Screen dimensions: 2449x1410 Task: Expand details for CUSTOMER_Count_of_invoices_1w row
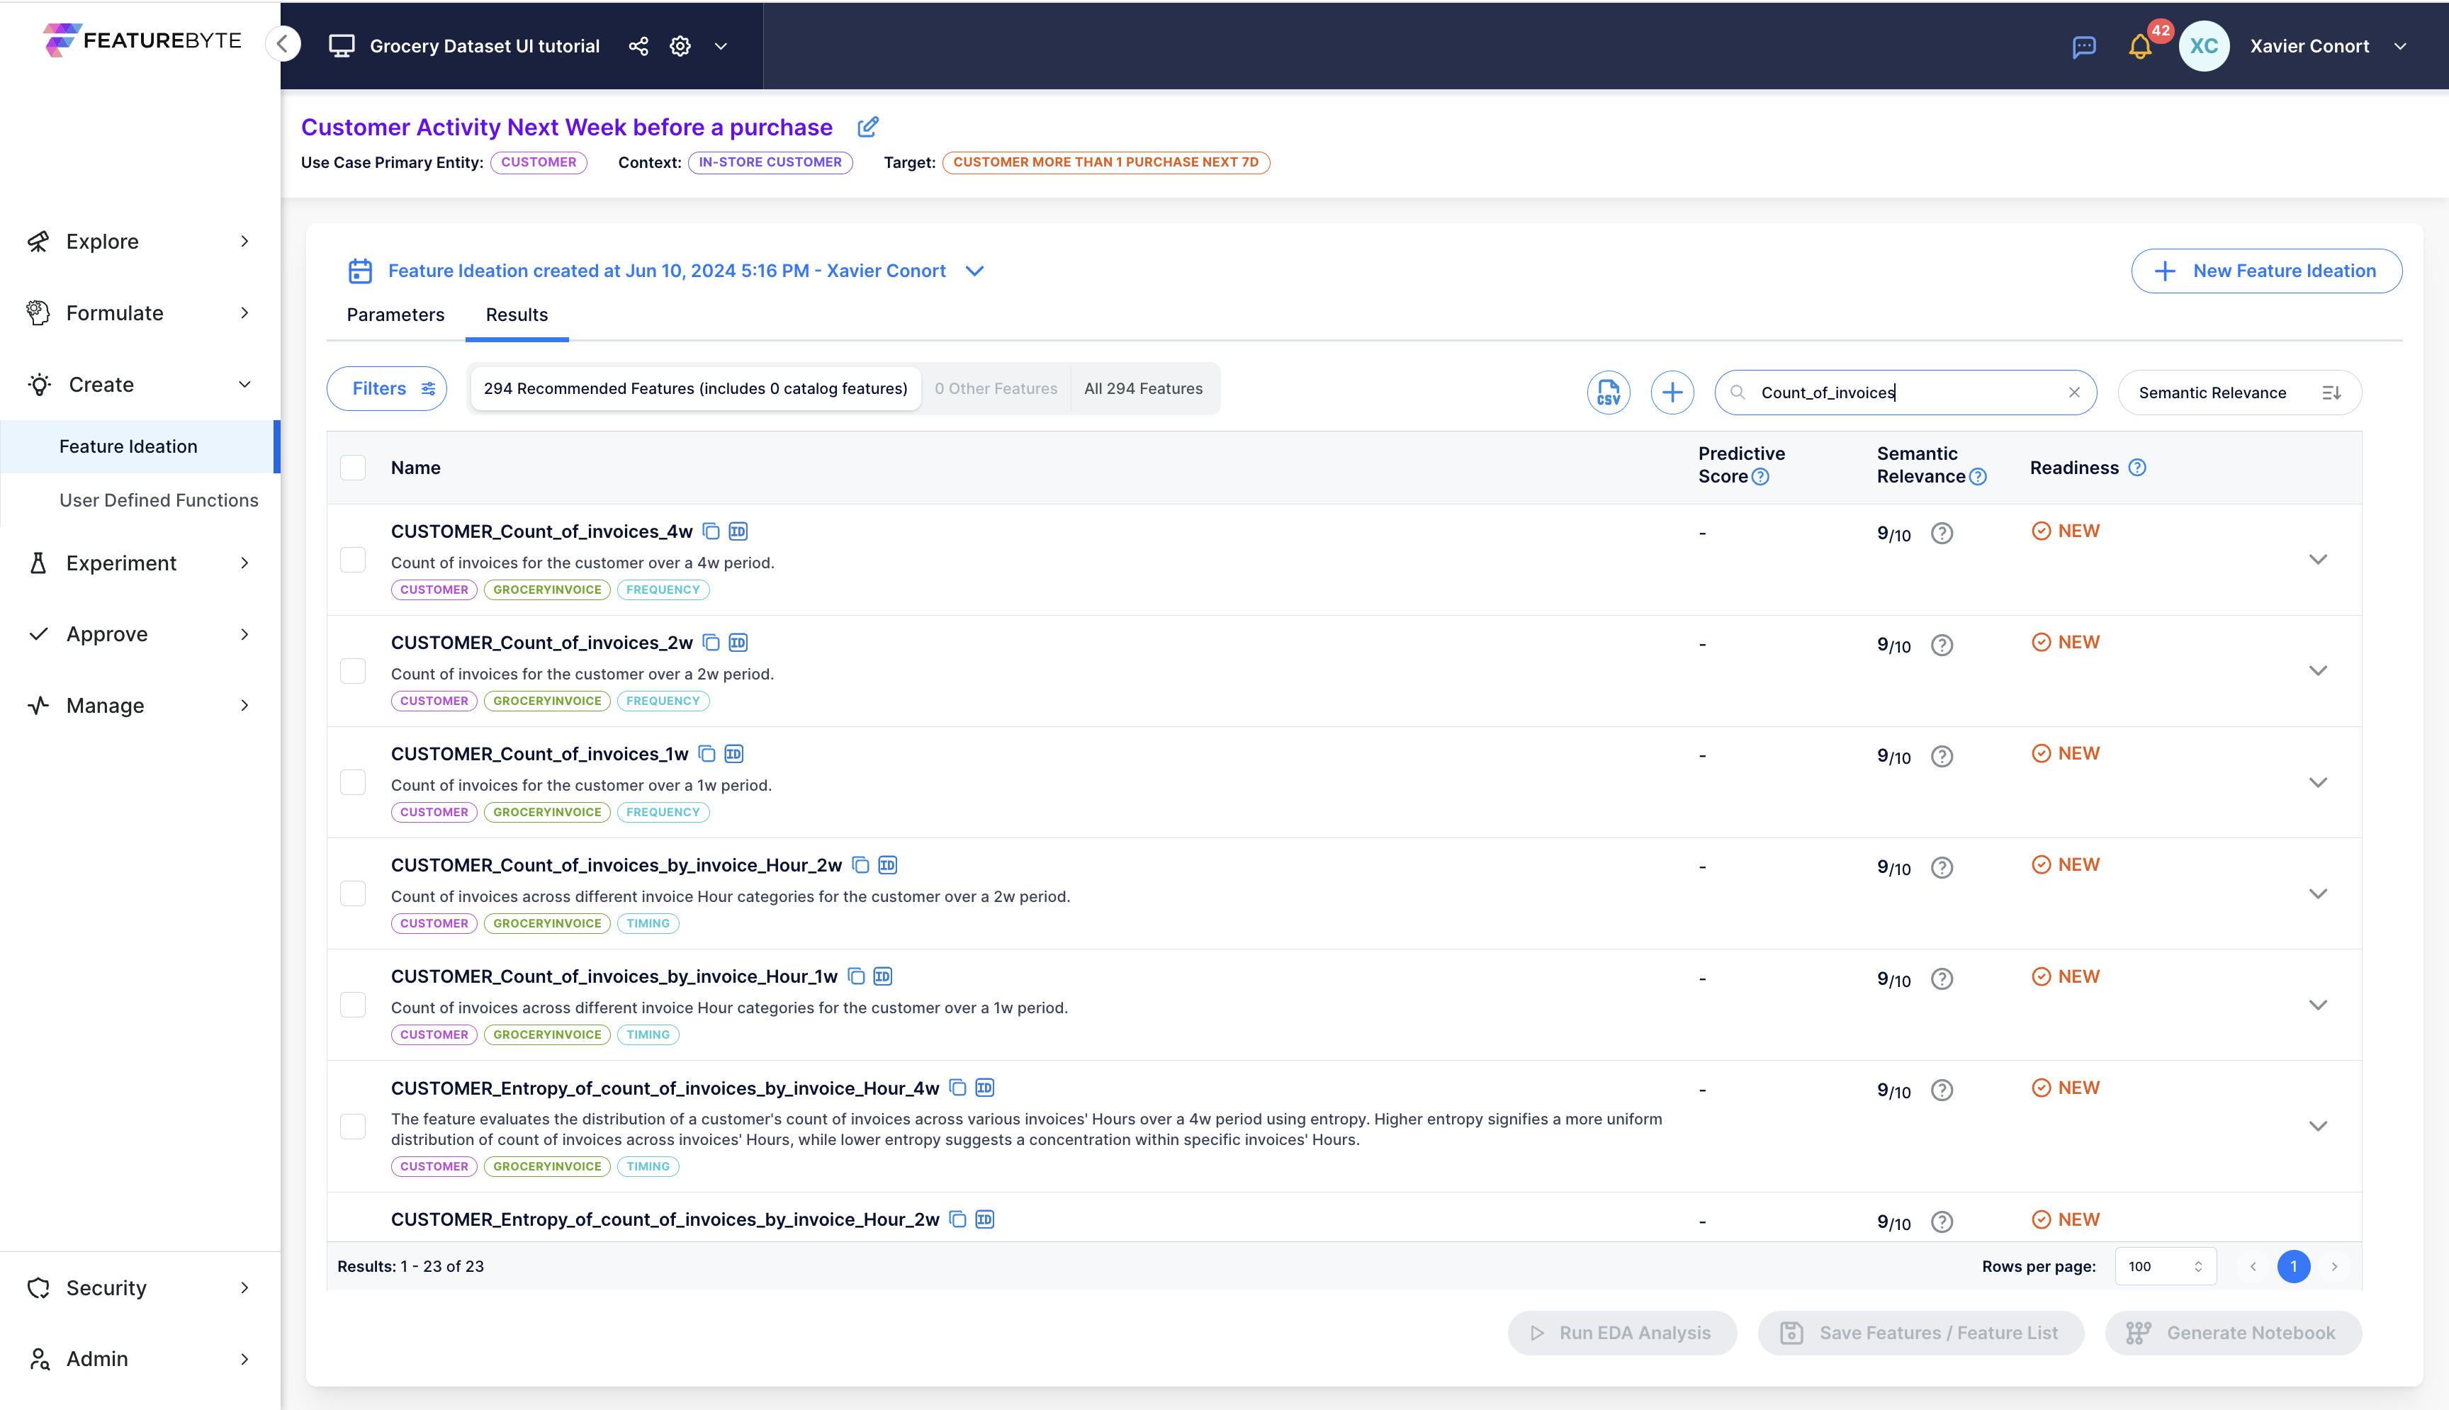coord(2317,782)
